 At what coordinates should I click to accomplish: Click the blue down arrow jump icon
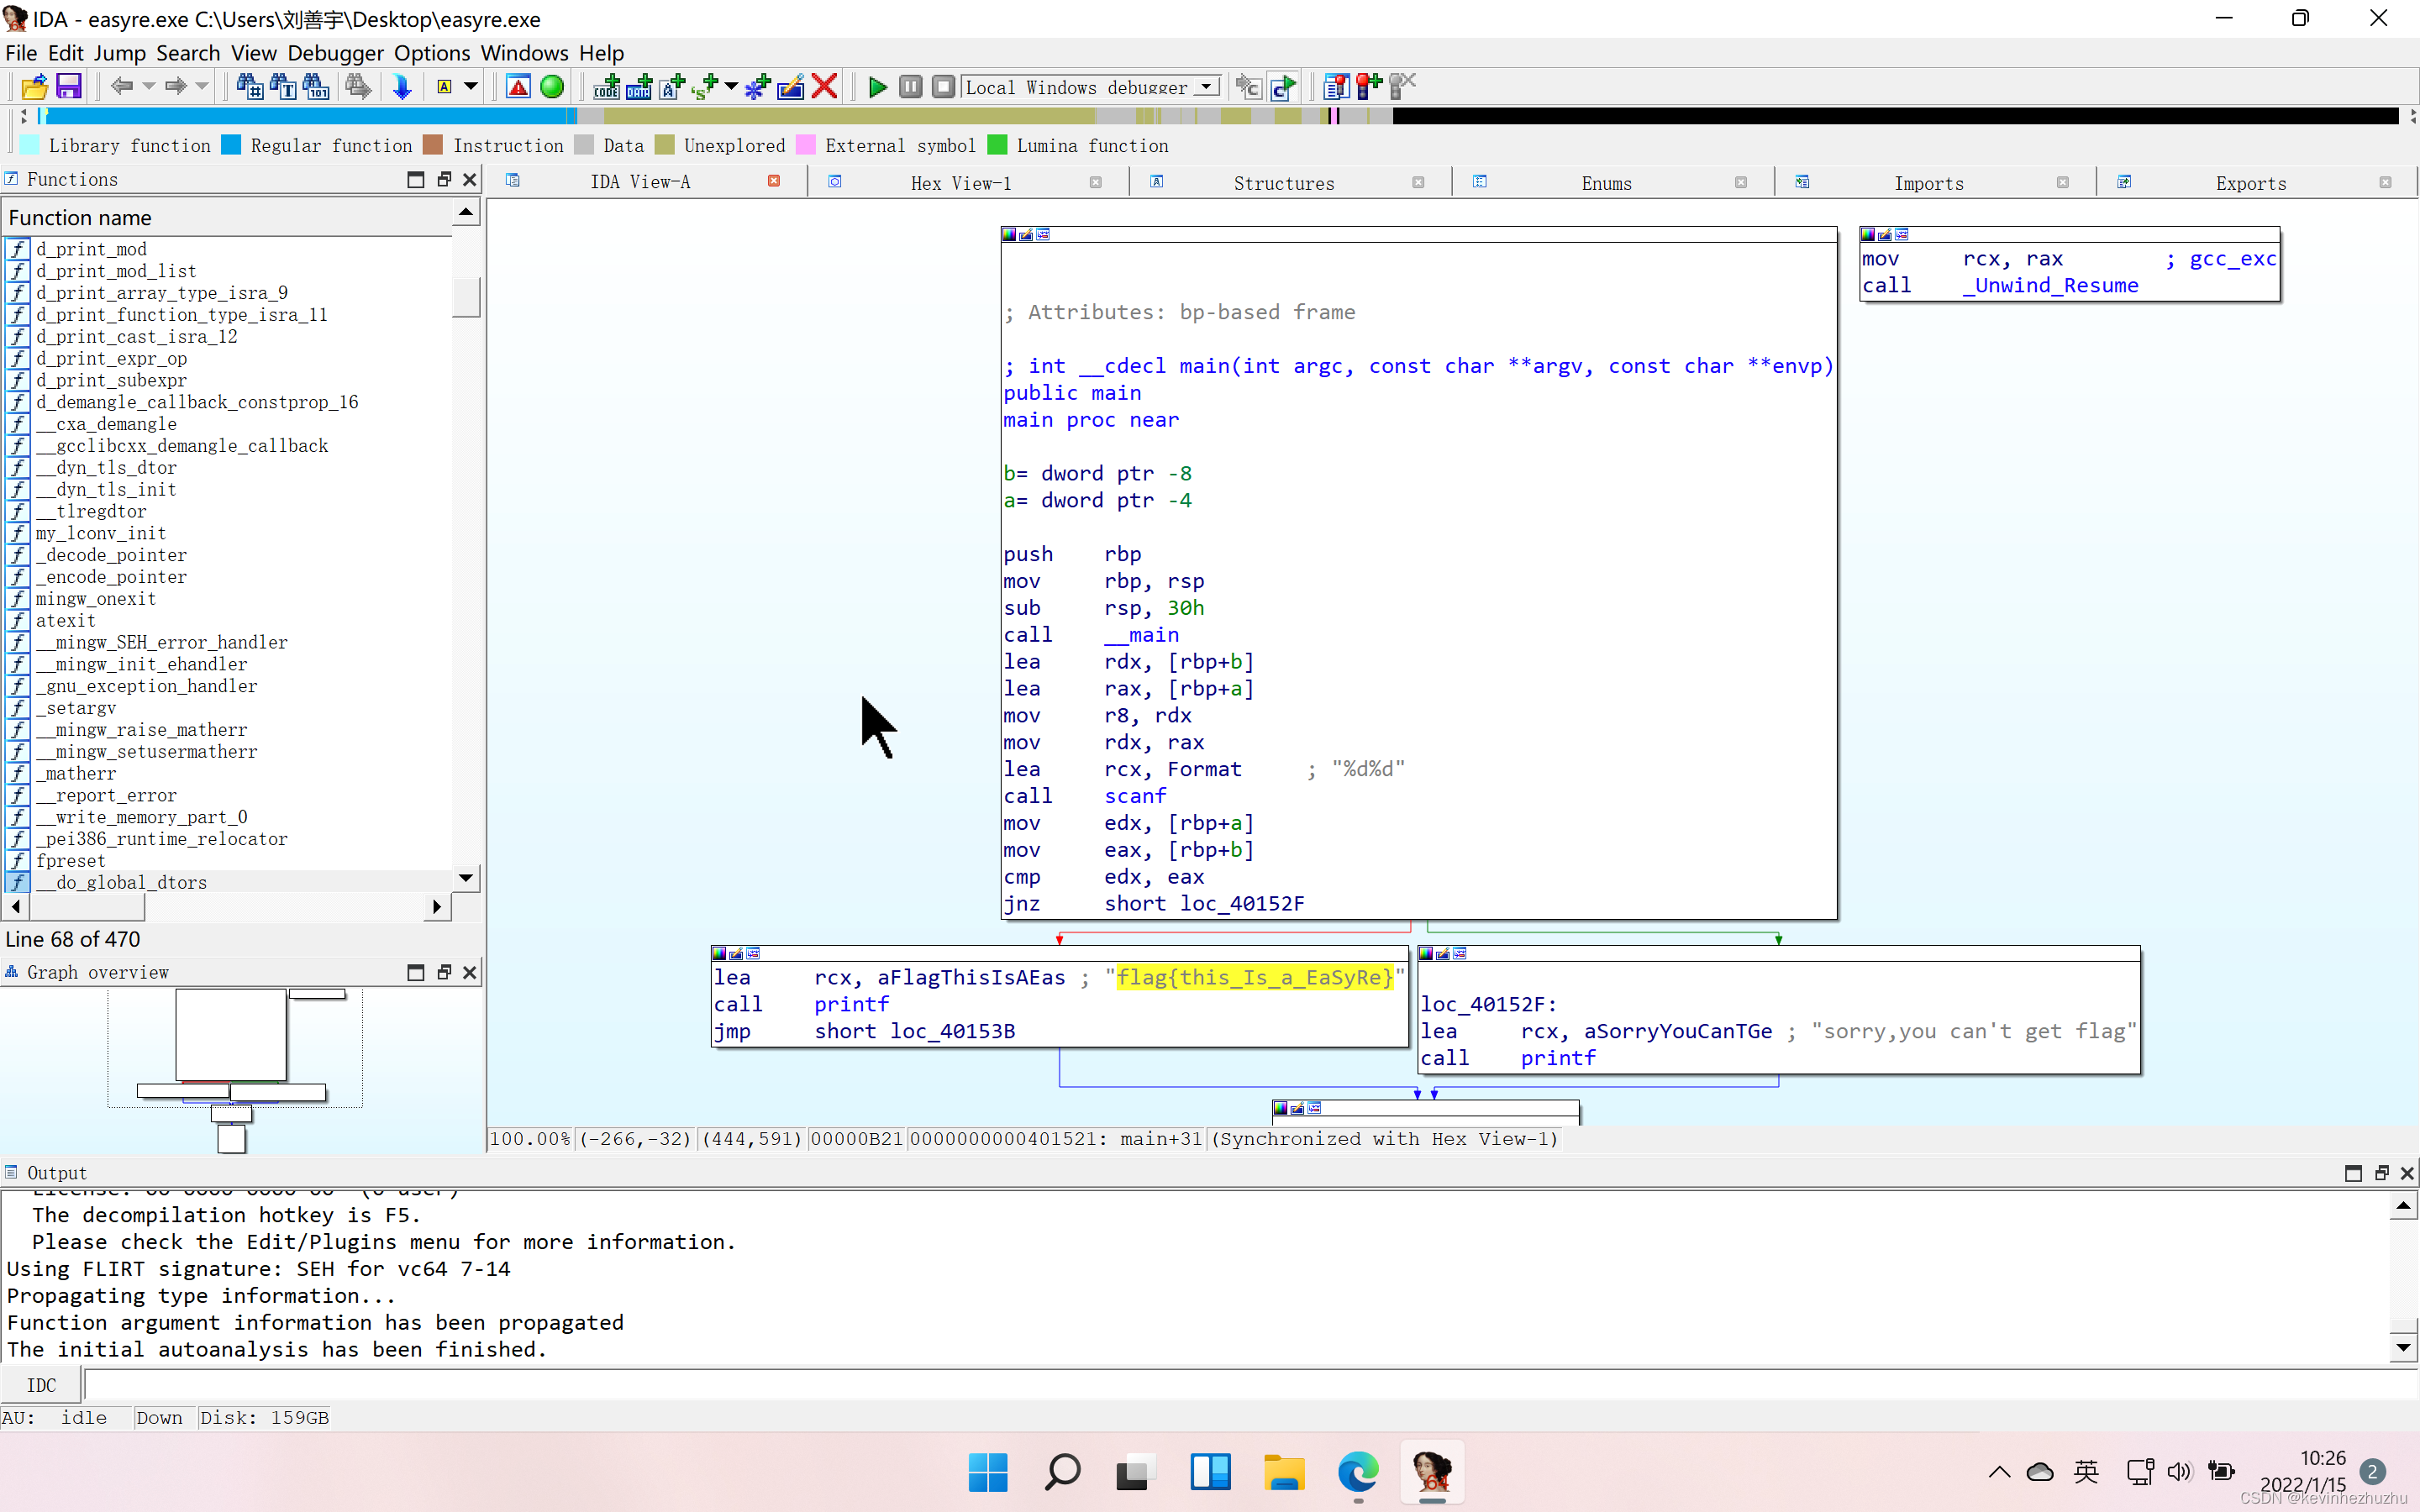pyautogui.click(x=402, y=87)
